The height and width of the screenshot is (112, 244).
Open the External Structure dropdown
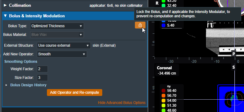[x=64, y=45]
